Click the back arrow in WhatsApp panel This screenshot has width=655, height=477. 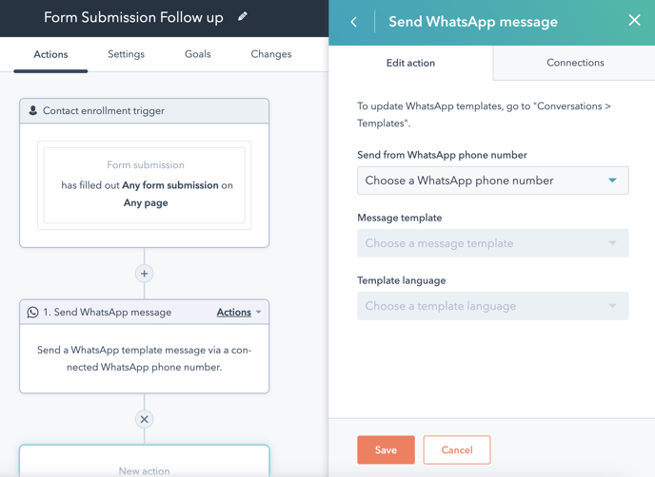[354, 22]
